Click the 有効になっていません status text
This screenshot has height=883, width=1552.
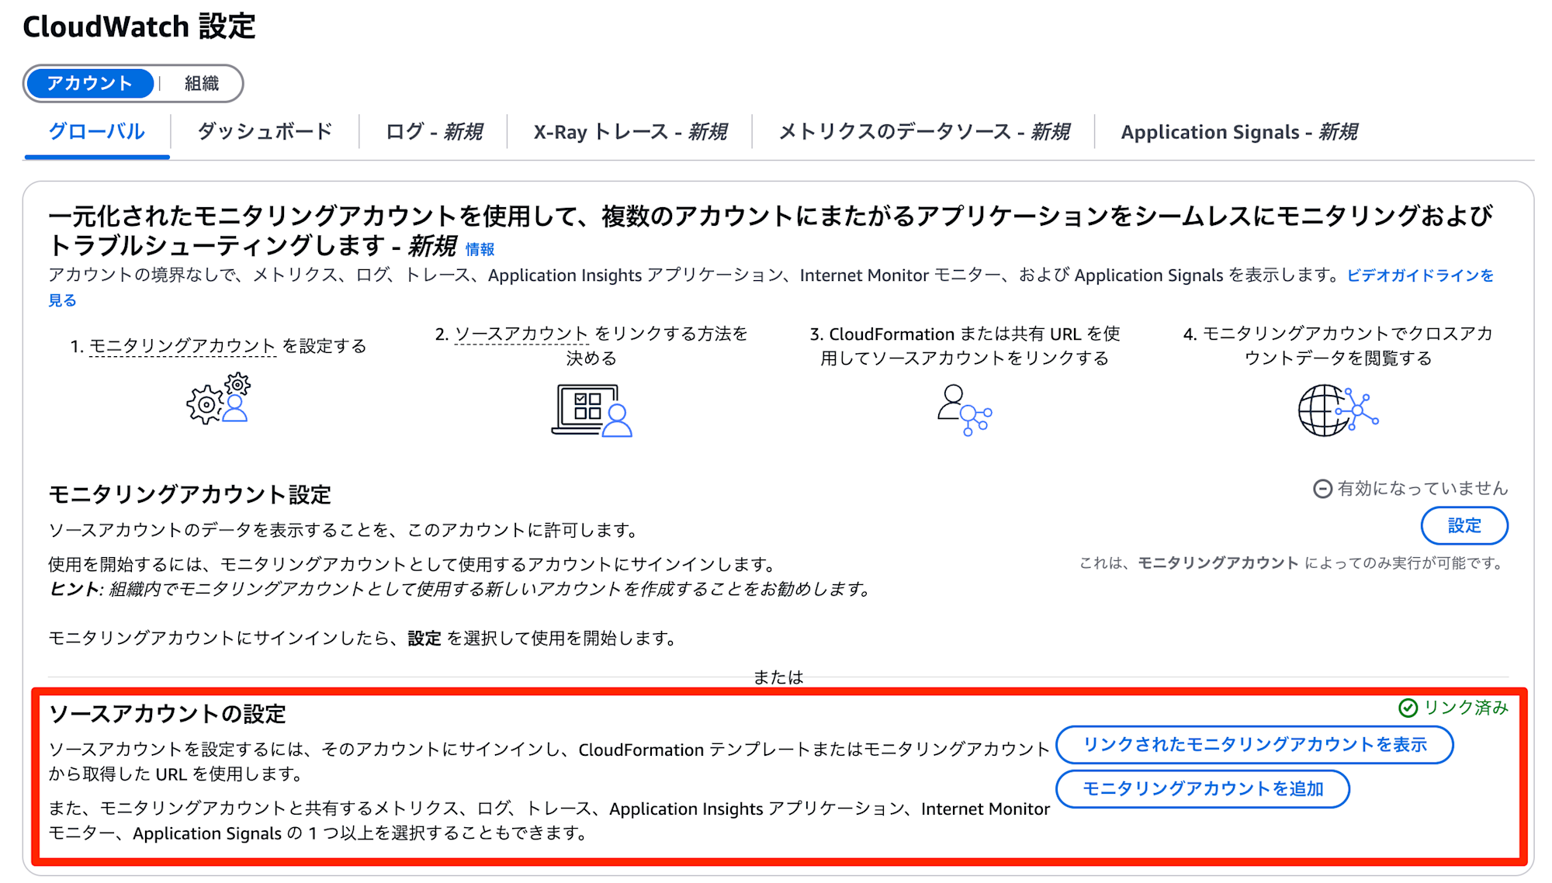(1422, 488)
